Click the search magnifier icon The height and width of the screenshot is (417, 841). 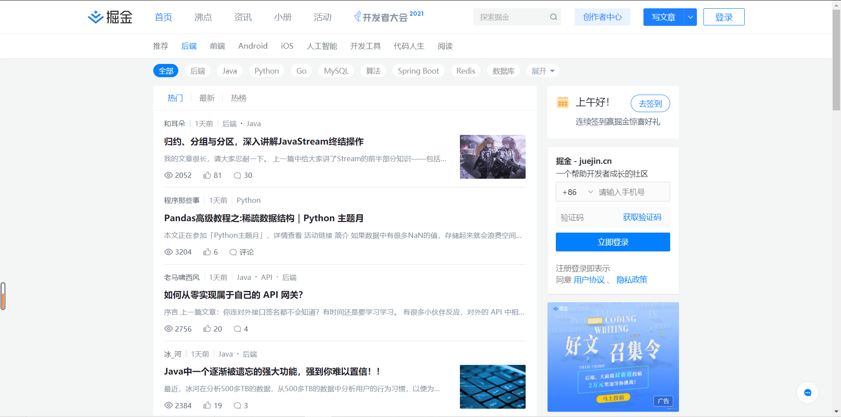point(554,17)
